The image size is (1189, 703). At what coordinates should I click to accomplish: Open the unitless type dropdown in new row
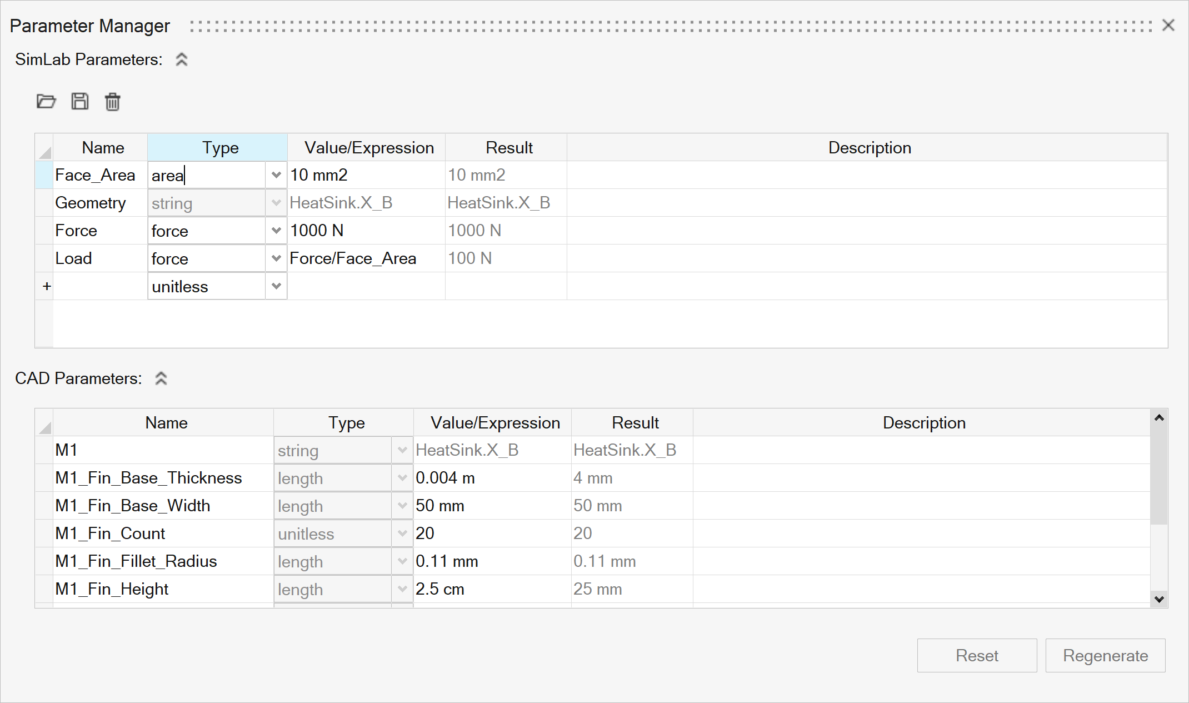click(x=276, y=286)
